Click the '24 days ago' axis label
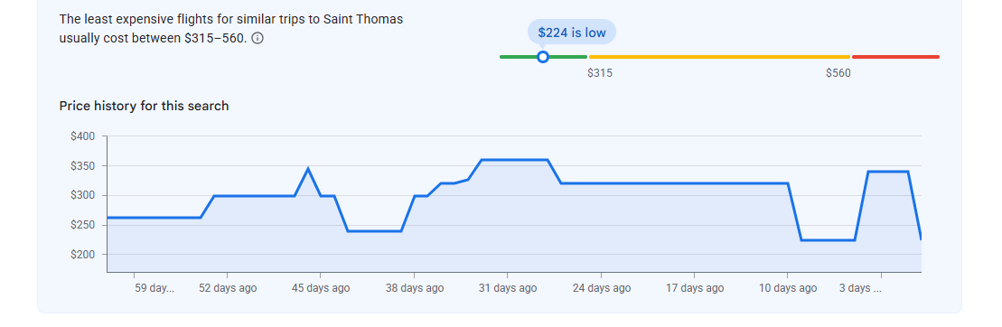1002x327 pixels. click(602, 288)
